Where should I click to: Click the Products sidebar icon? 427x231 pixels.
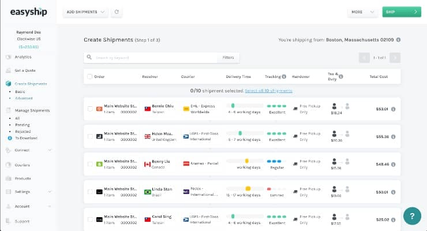pos(9,178)
